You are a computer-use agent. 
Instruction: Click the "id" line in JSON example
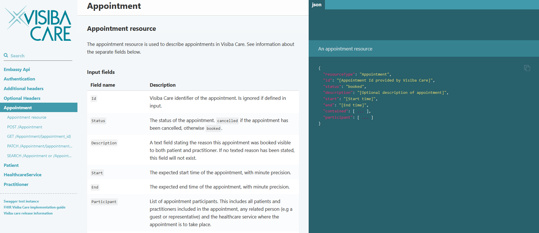click(x=379, y=80)
